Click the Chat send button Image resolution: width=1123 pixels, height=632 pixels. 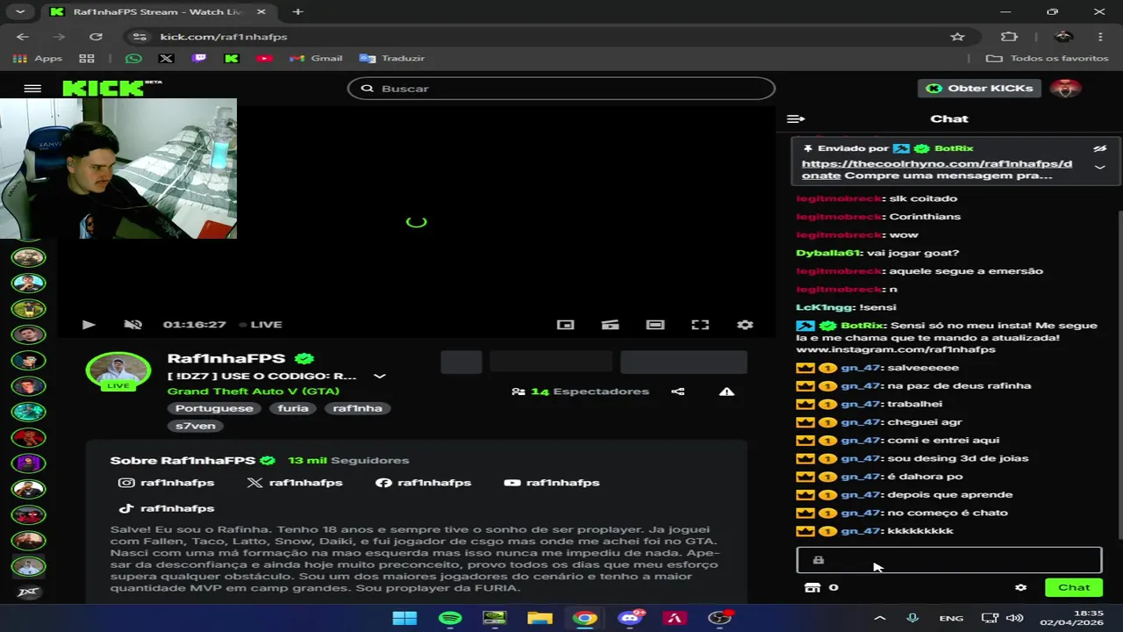point(1074,587)
